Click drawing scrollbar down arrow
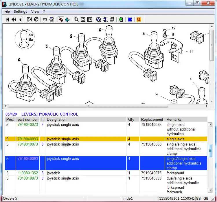The image size is (217, 202). 212,101
